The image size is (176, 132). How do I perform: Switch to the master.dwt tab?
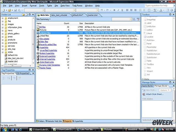coord(93,15)
